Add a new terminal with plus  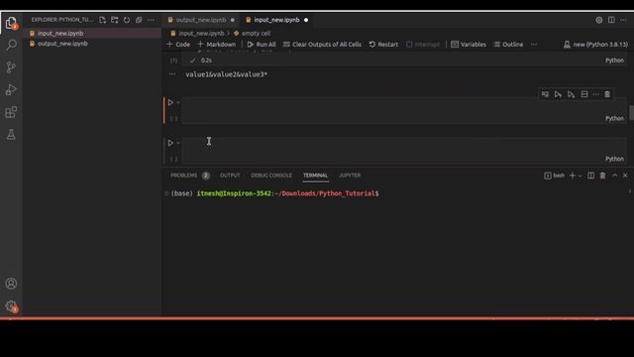(573, 176)
